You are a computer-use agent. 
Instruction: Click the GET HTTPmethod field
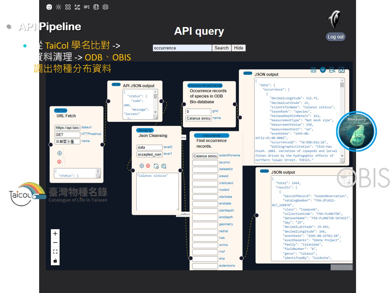pos(67,135)
